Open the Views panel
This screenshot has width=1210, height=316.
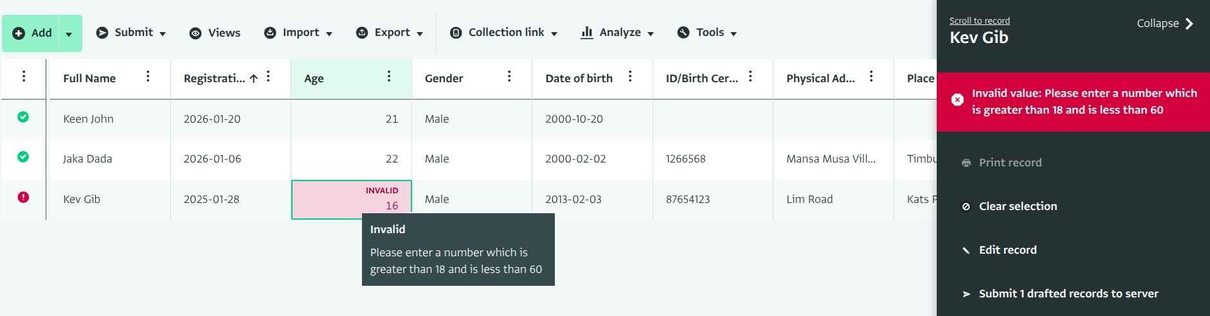coord(215,33)
